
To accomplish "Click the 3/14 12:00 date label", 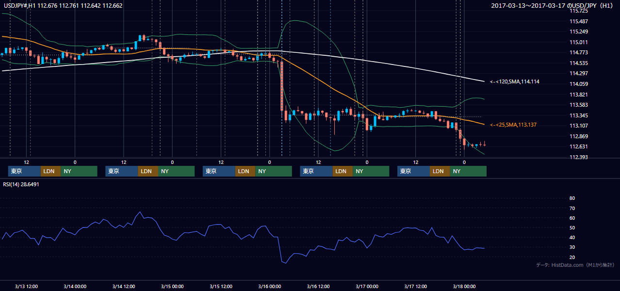I will [x=124, y=286].
